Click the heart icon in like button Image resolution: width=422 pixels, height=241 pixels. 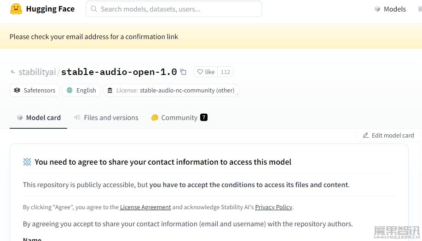point(200,72)
